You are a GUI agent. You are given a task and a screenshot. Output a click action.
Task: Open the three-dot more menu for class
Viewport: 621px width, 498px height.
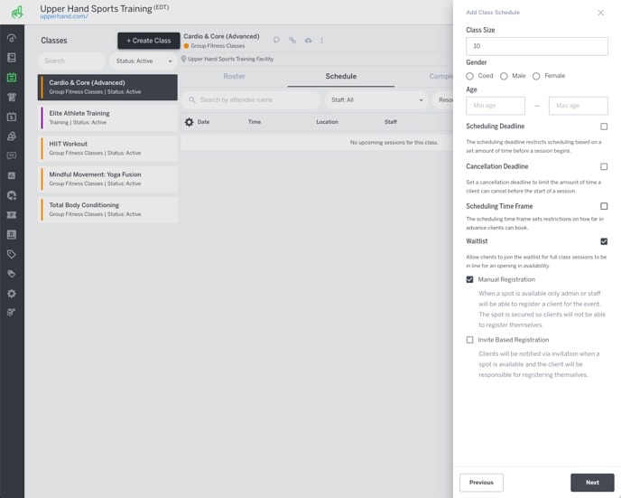point(321,41)
